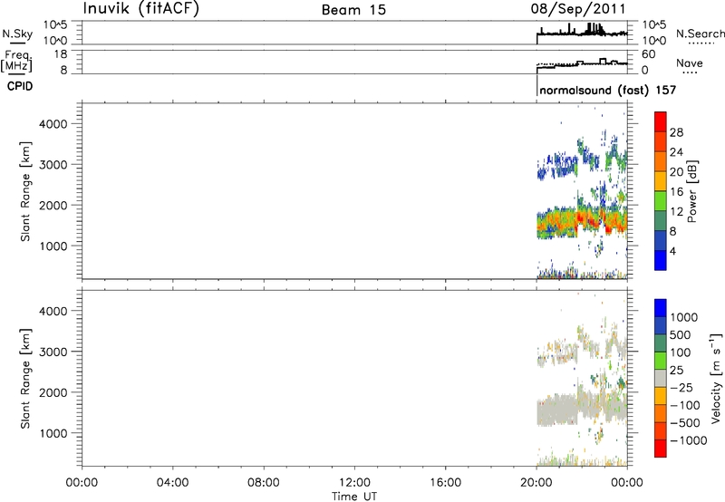Click the '16:00' time axis tick label
The width and height of the screenshot is (725, 502).
[445, 483]
